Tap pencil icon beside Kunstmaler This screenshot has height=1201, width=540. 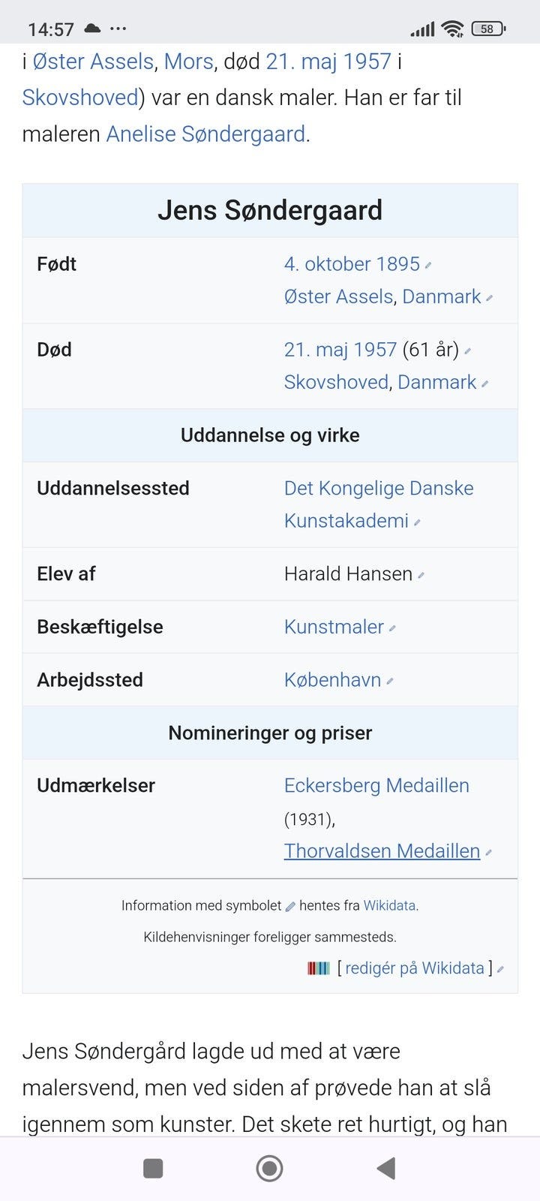(393, 629)
